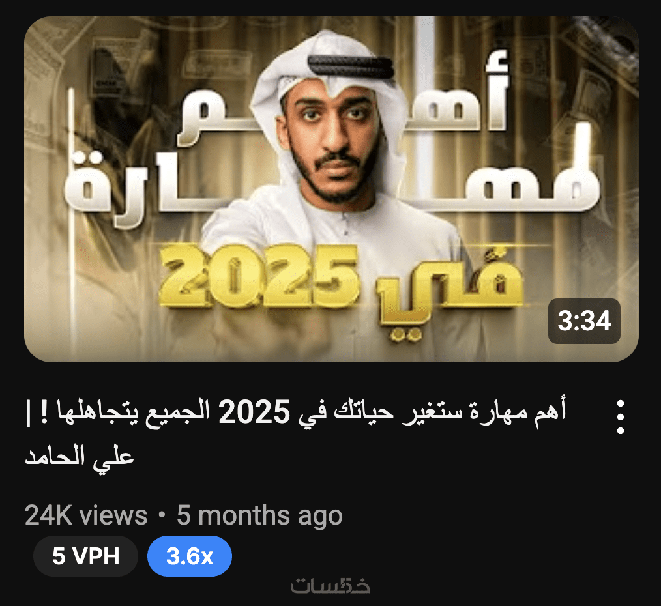
Task: Click the 24K views count
Action: (86, 515)
